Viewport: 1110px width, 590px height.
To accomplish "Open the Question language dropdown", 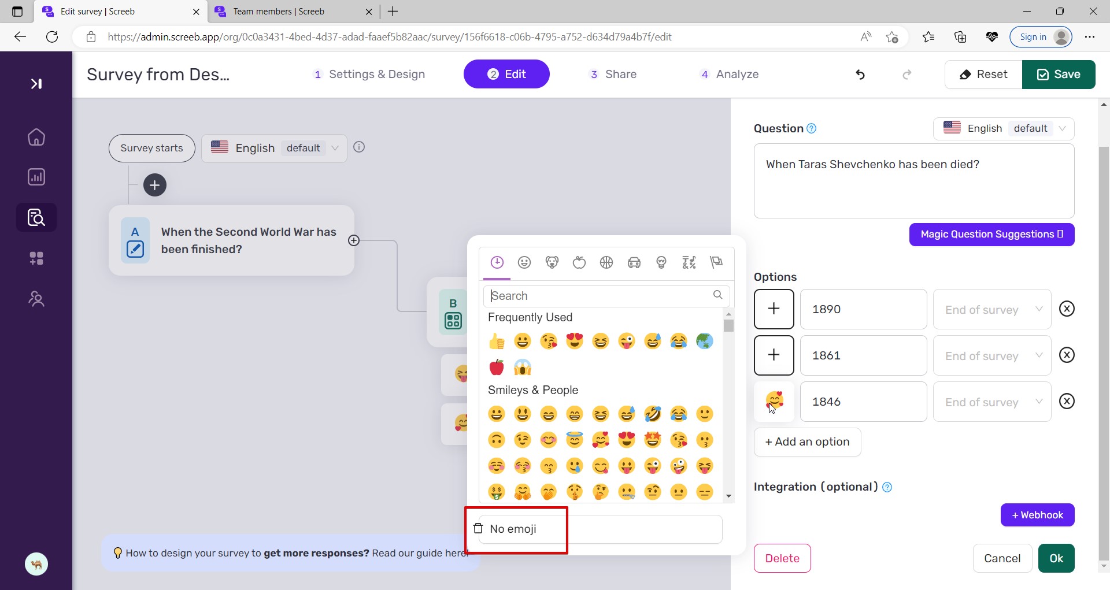I will pyautogui.click(x=1004, y=128).
